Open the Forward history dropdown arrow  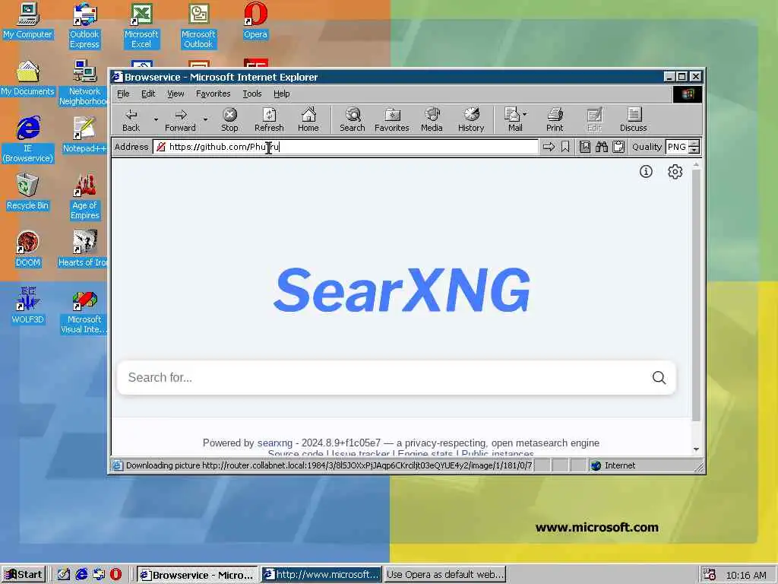205,119
